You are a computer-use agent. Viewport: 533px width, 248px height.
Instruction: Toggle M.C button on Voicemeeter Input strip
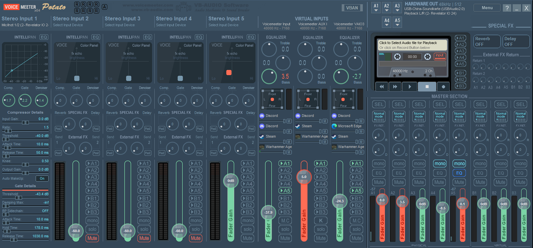[x=285, y=220]
